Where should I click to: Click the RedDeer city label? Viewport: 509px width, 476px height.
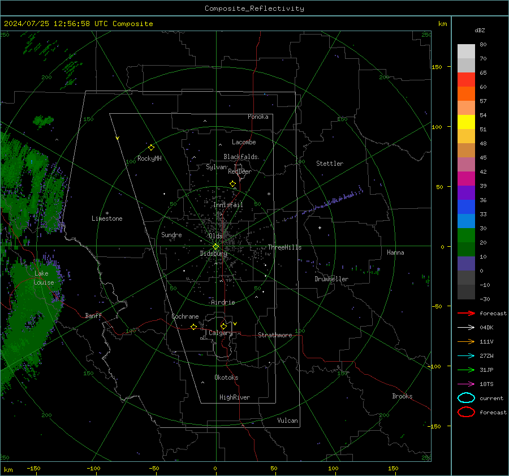pyautogui.click(x=240, y=171)
